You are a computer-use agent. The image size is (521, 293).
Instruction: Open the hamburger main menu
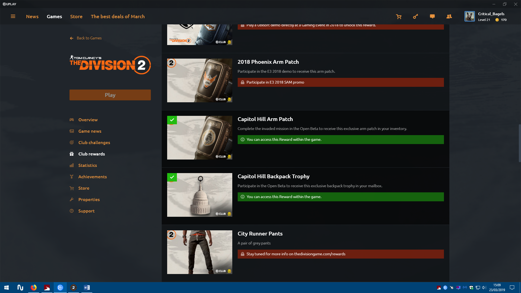pos(13,16)
